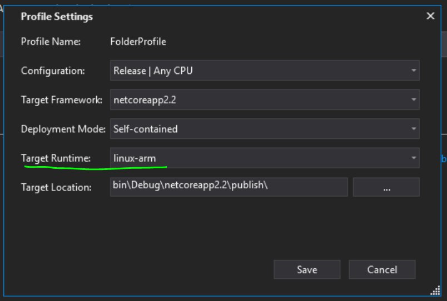Image resolution: width=447 pixels, height=301 pixels.
Task: Open the Configuration dropdown arrow
Action: (x=413, y=71)
